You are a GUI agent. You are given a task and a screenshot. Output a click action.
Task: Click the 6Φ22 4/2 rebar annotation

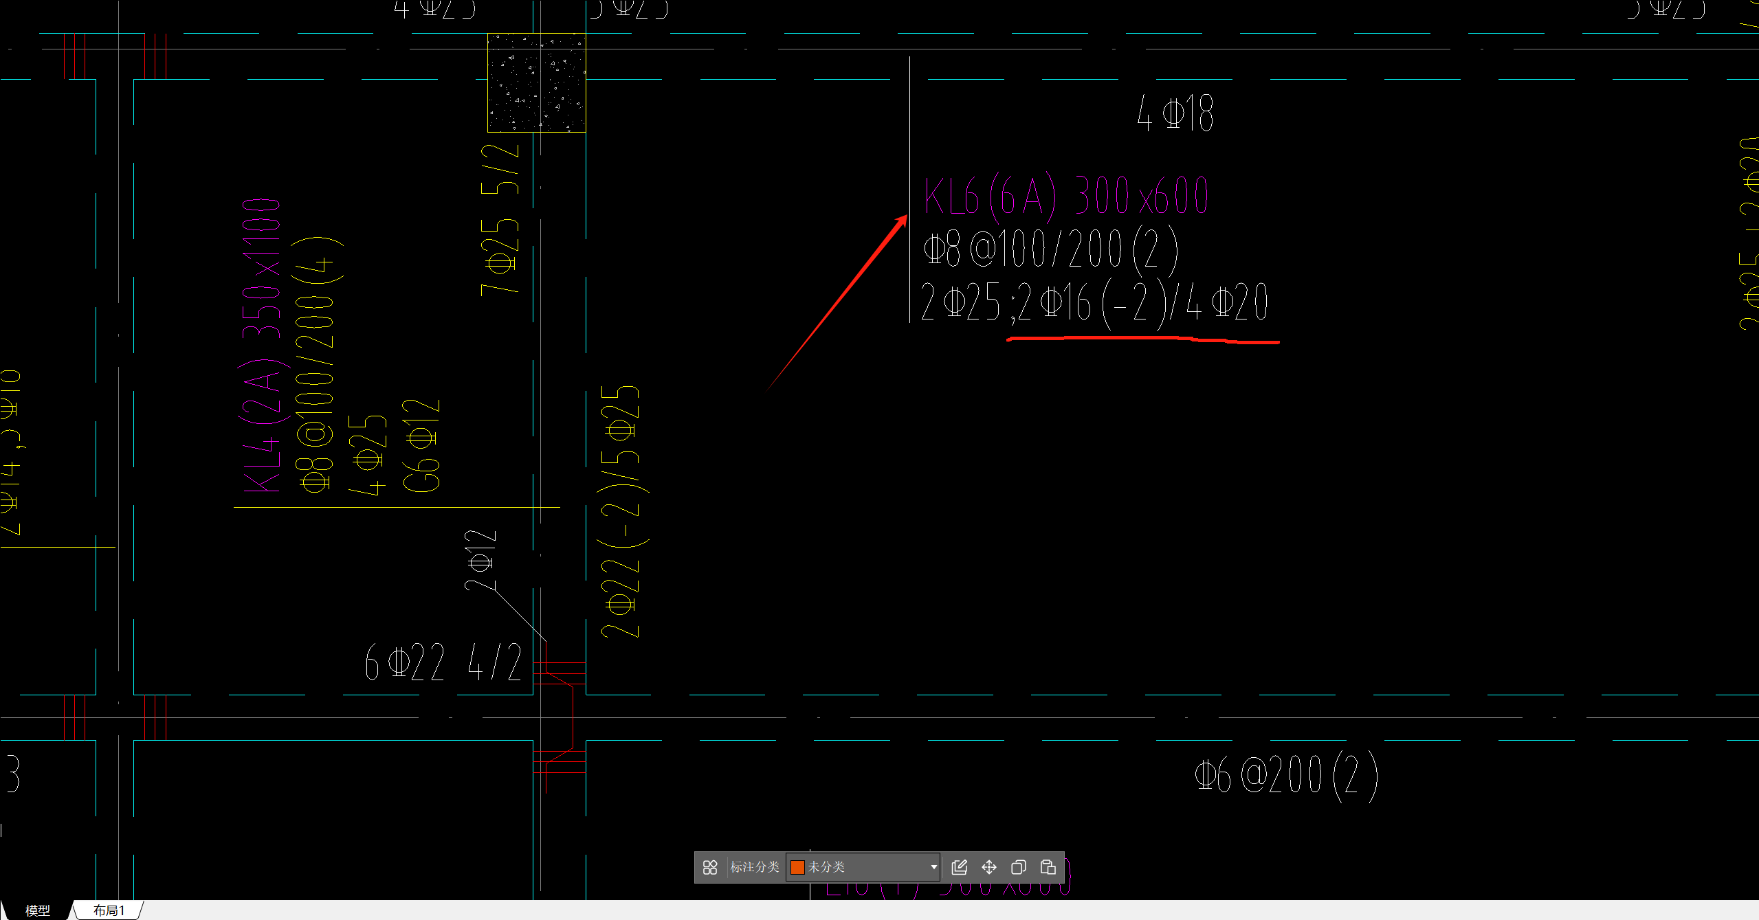[443, 662]
